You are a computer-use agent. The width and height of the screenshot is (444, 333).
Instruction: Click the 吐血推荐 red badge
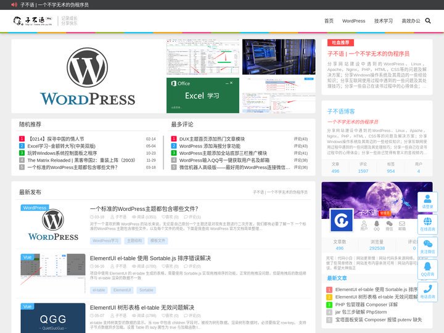pos(340,43)
